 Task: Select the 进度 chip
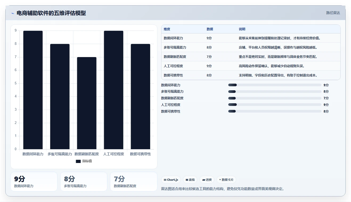click(x=207, y=180)
